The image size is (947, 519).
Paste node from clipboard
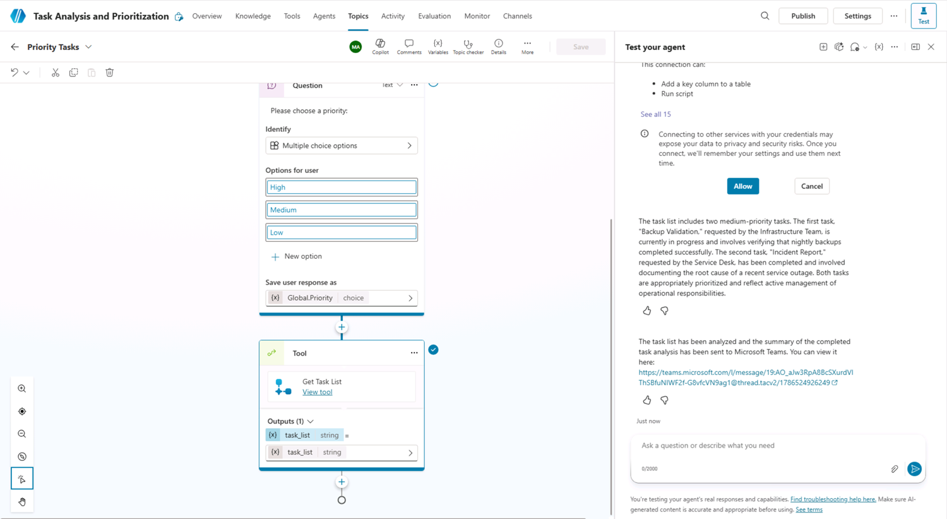tap(92, 73)
